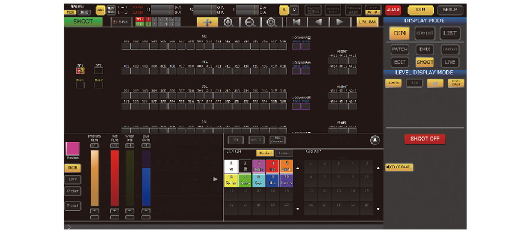Select DIM+LIST display mode
The image size is (528, 233).
pyautogui.click(x=425, y=34)
